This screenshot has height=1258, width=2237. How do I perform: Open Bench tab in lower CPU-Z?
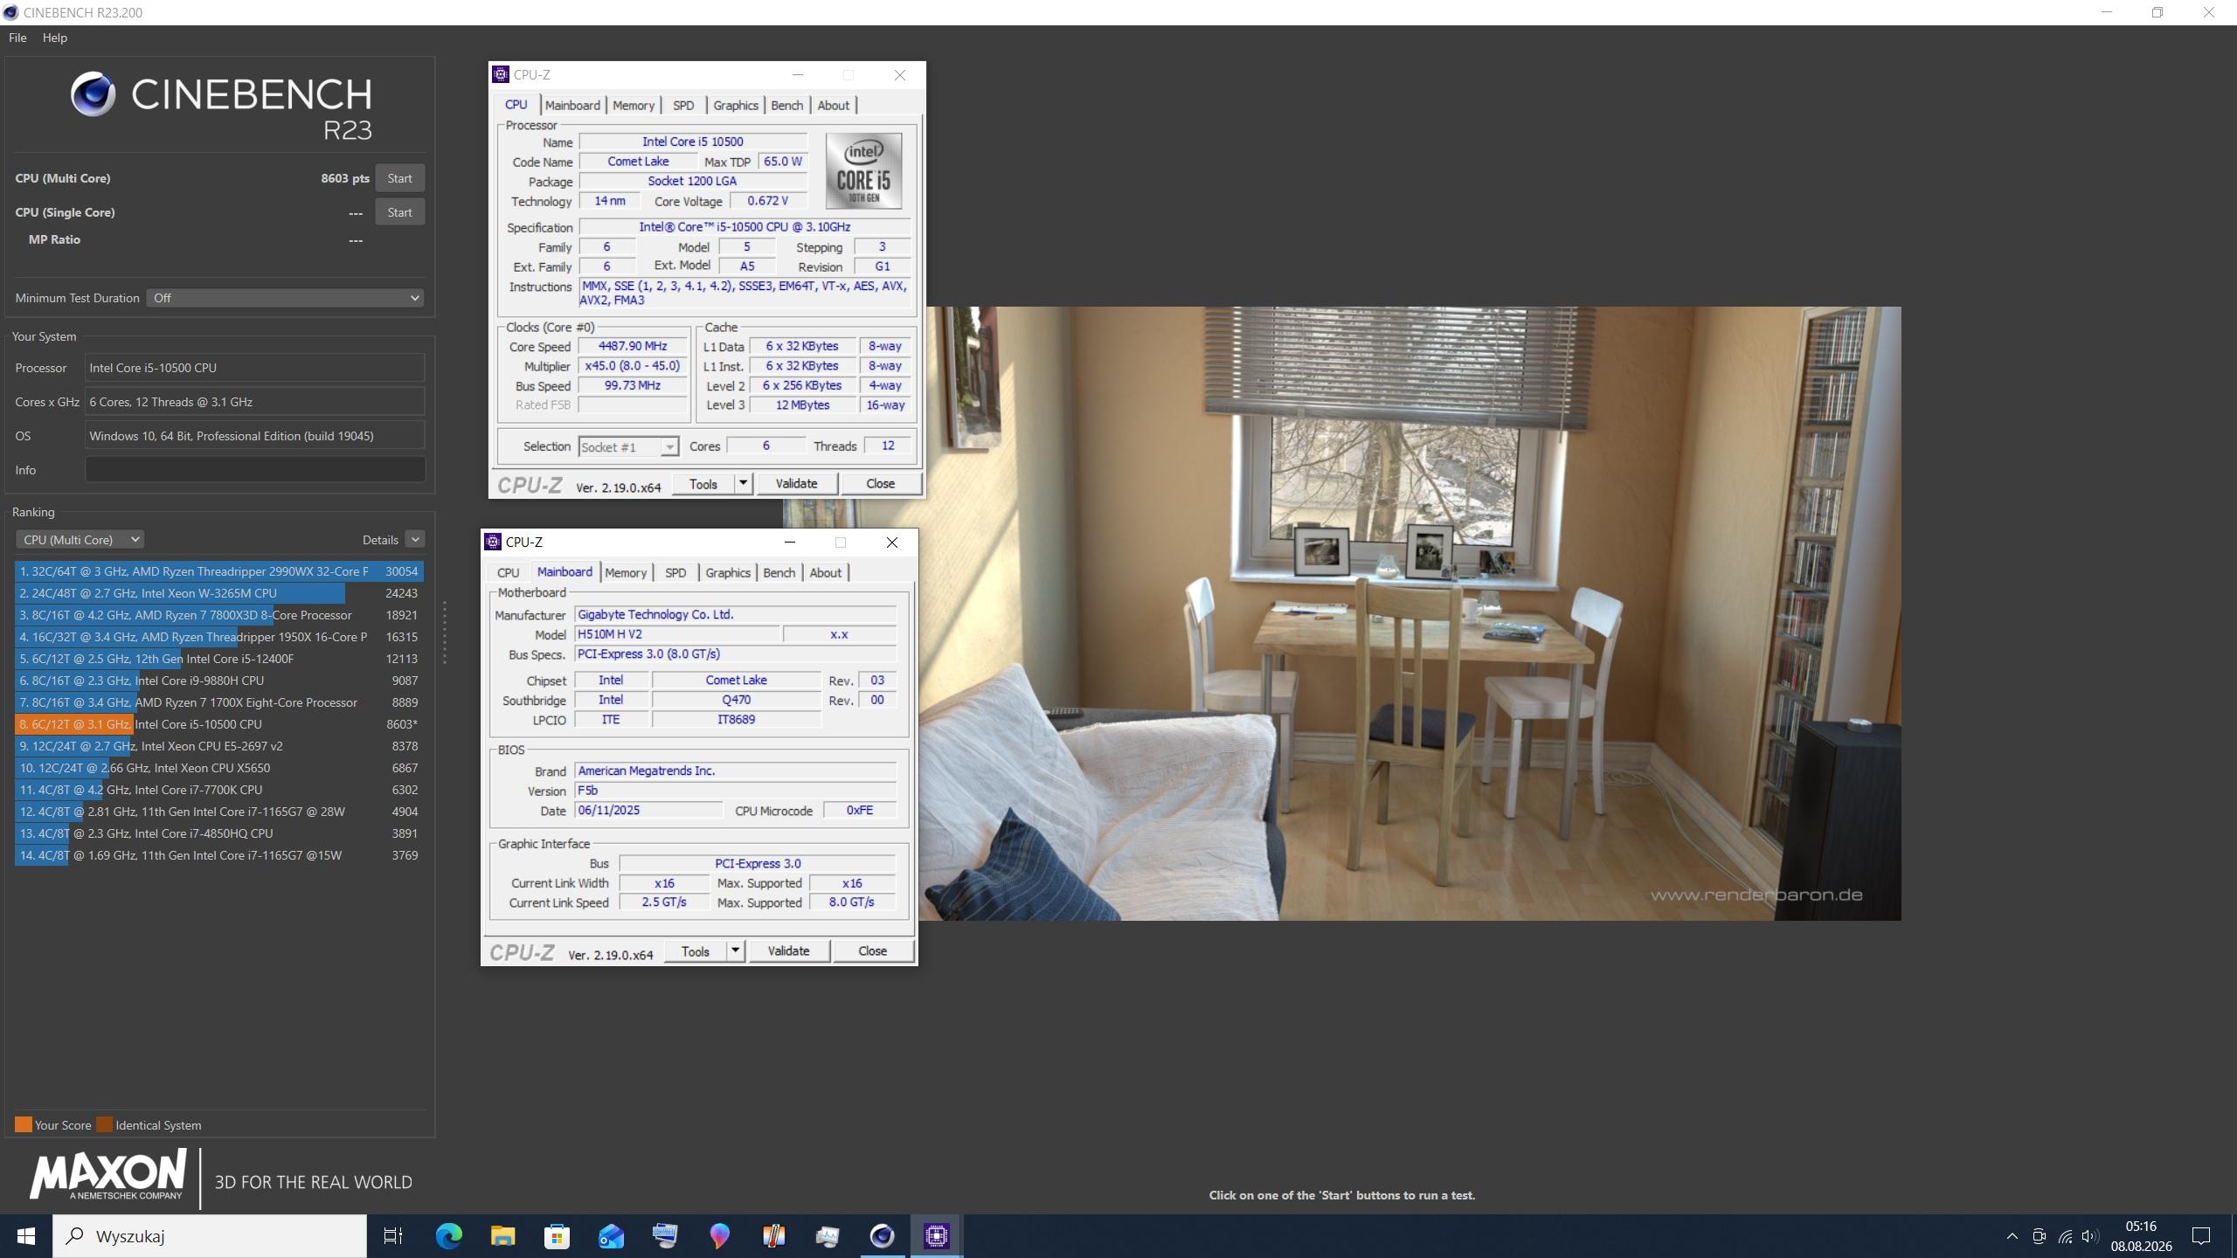tap(779, 573)
